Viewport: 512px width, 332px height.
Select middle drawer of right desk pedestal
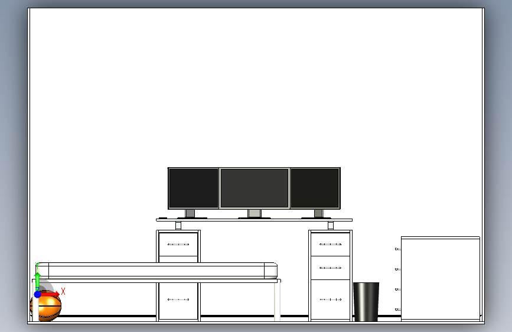point(330,268)
